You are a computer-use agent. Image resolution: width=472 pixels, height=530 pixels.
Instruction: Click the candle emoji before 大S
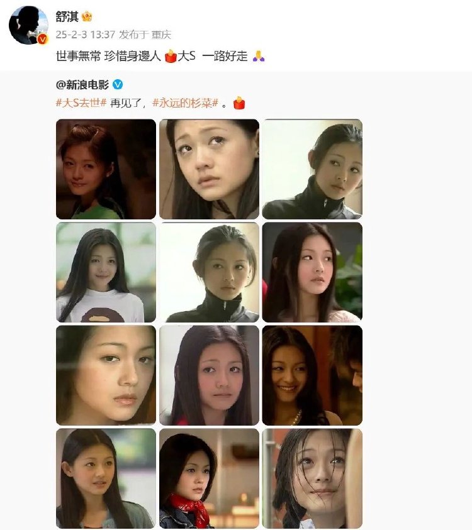pyautogui.click(x=171, y=56)
